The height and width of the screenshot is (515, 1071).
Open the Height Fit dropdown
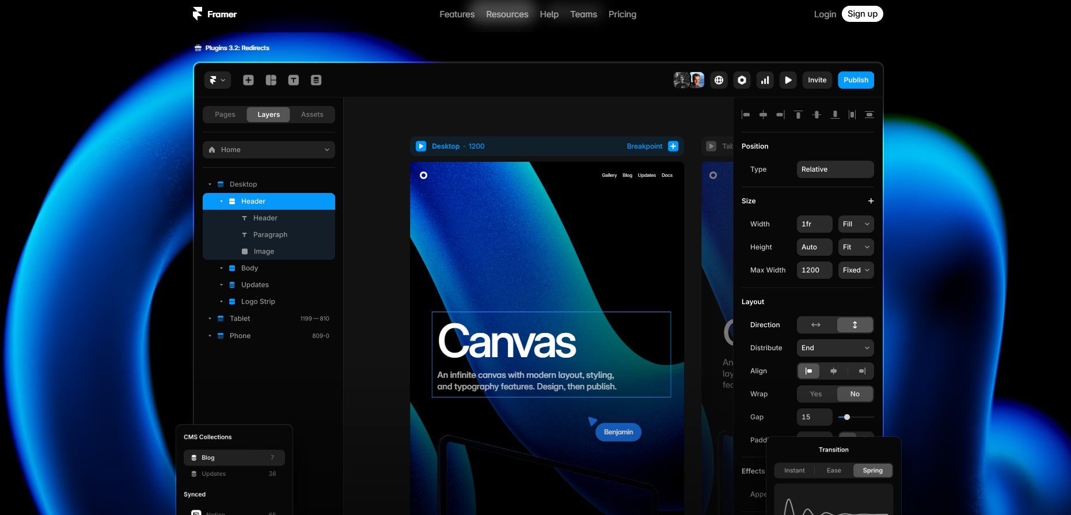click(856, 247)
